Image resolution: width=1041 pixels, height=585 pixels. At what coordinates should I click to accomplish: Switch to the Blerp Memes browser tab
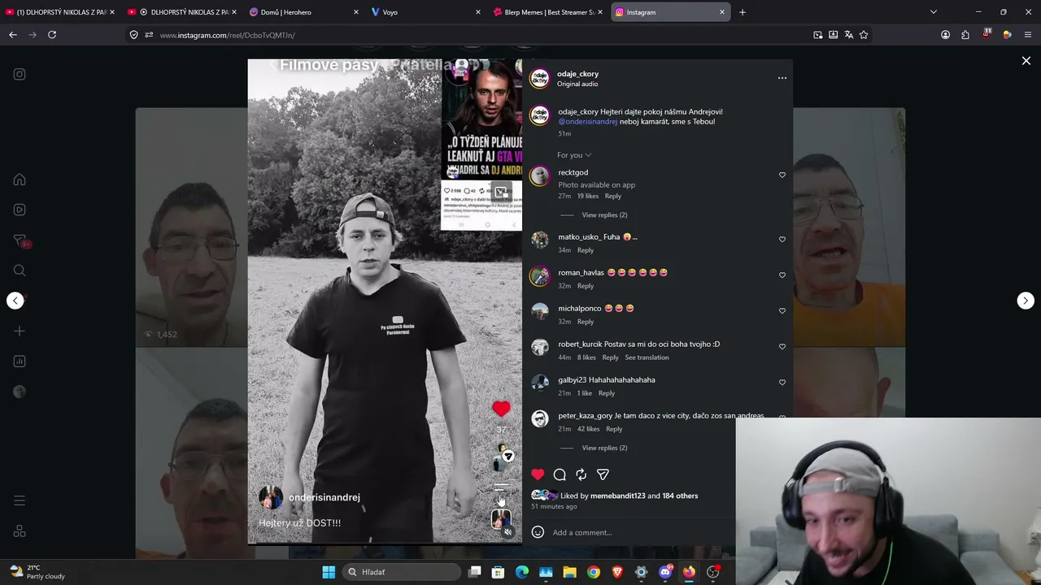coord(548,12)
